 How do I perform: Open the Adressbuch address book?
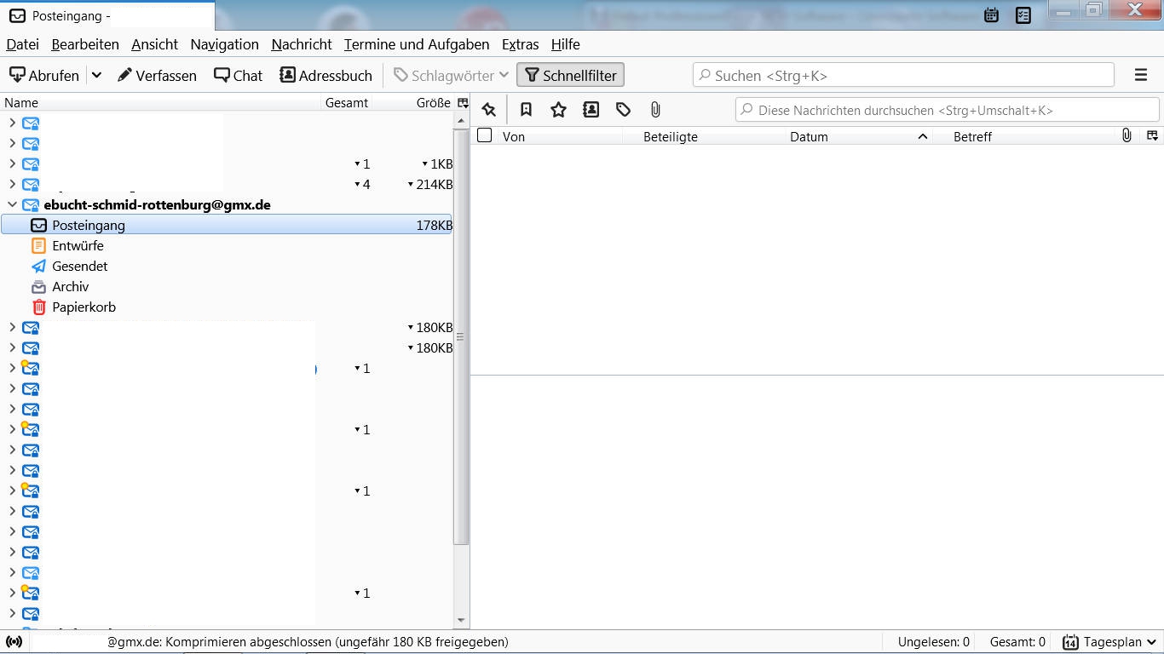pyautogui.click(x=326, y=75)
